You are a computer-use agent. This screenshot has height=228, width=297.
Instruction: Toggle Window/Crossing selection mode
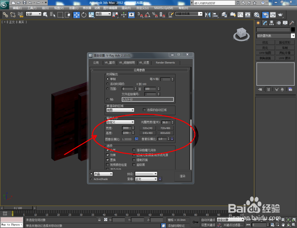click(67, 15)
